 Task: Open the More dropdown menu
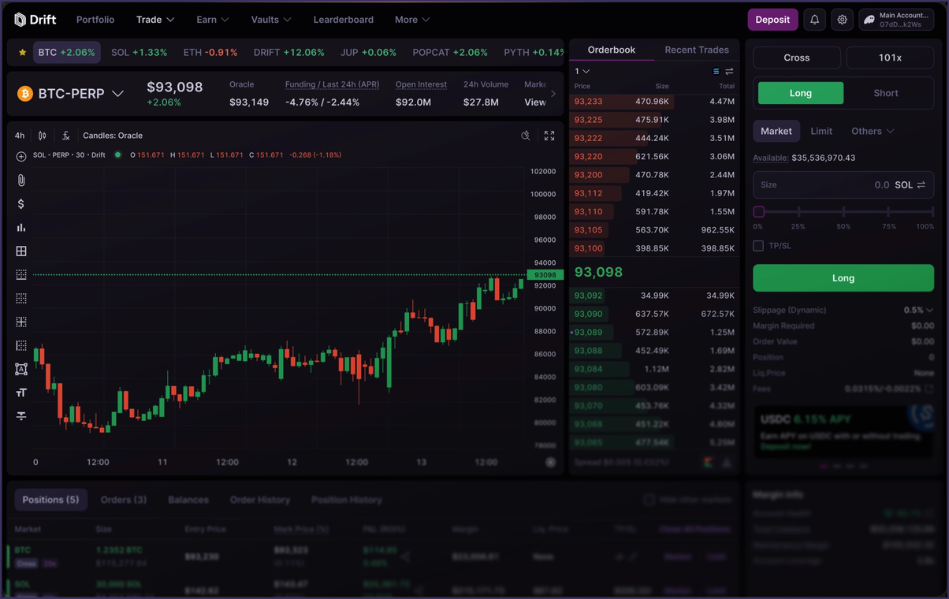[x=412, y=20]
